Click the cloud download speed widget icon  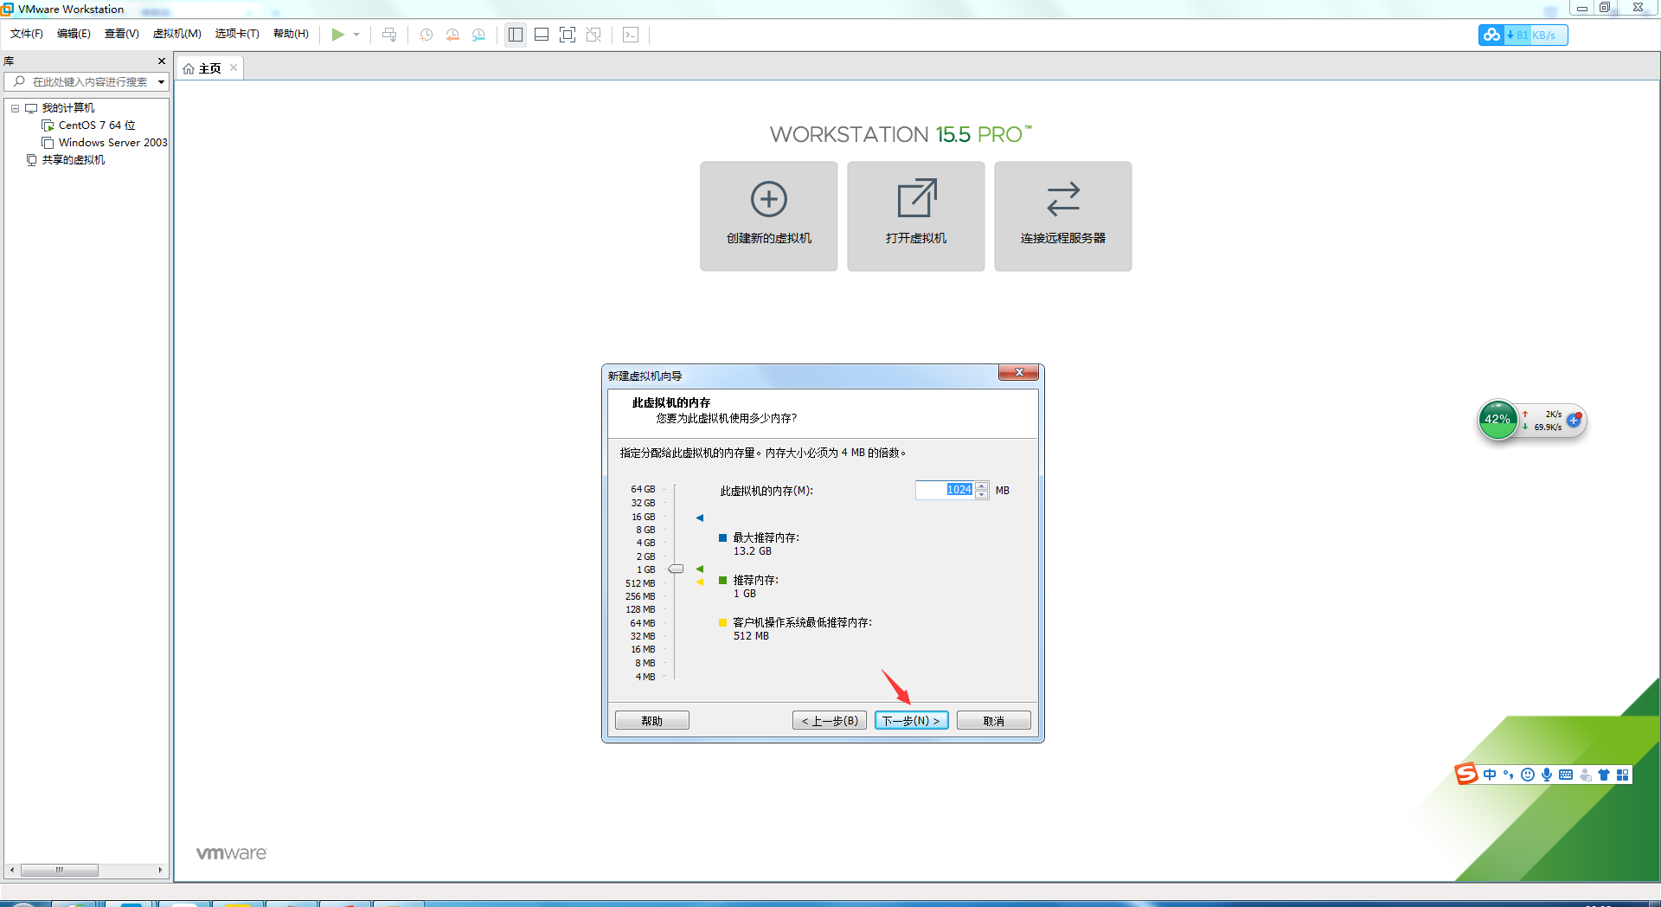click(x=1491, y=35)
